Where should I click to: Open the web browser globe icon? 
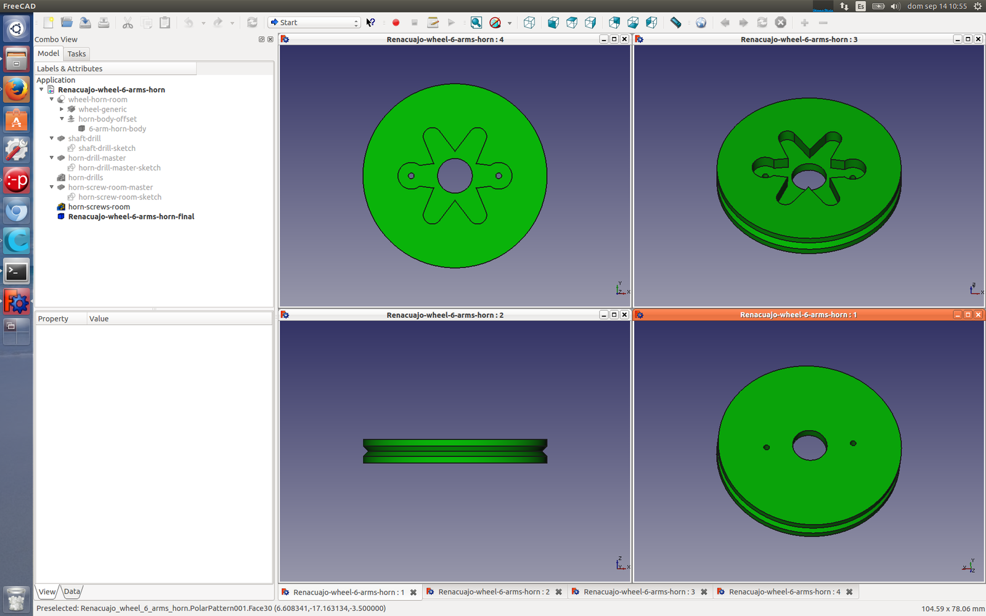[701, 23]
